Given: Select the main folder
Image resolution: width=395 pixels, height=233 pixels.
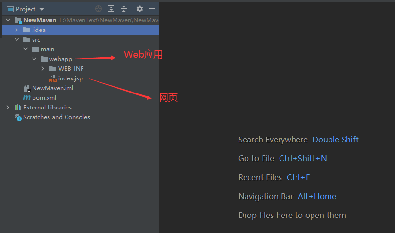Looking at the screenshot, I should 47,49.
